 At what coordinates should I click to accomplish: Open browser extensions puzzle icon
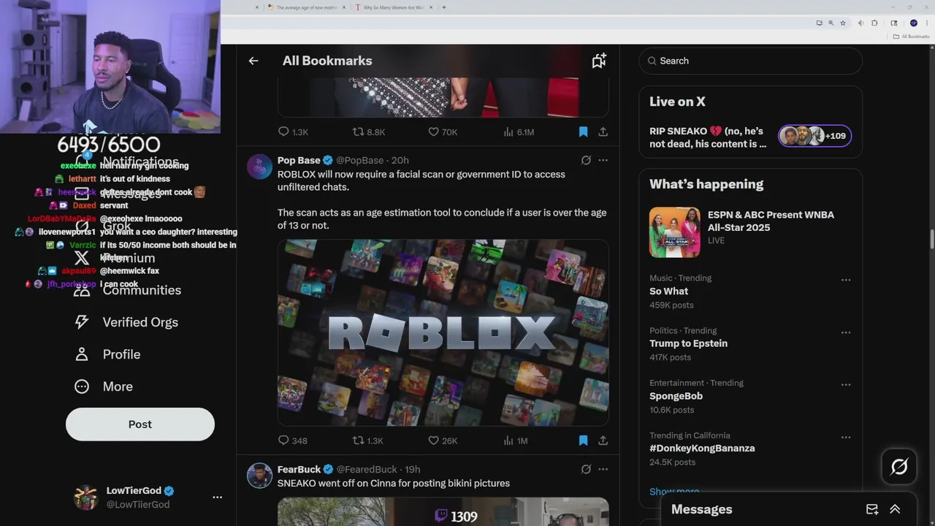[x=874, y=23]
